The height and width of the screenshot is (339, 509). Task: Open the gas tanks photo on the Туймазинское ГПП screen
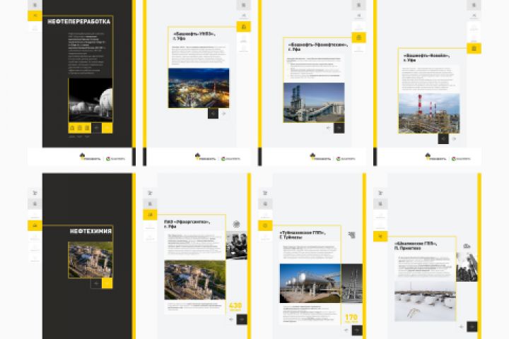pyautogui.click(x=310, y=283)
